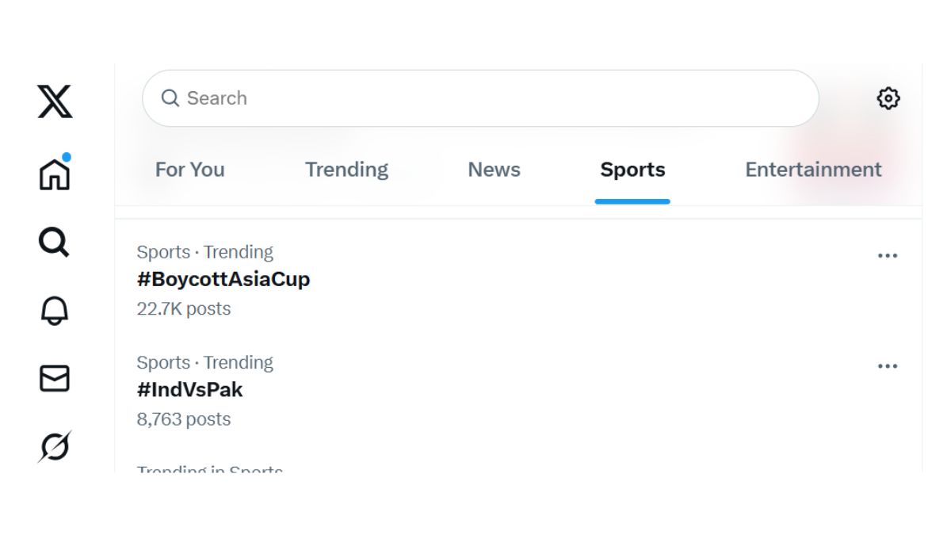Click the 8,763 posts count
Screen dimensions: 951x535
184,419
